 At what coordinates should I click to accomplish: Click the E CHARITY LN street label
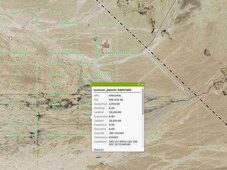(x=17, y=124)
